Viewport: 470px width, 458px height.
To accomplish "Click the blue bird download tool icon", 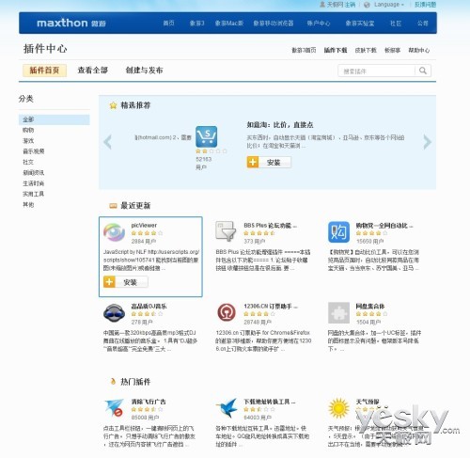I will click(227, 407).
